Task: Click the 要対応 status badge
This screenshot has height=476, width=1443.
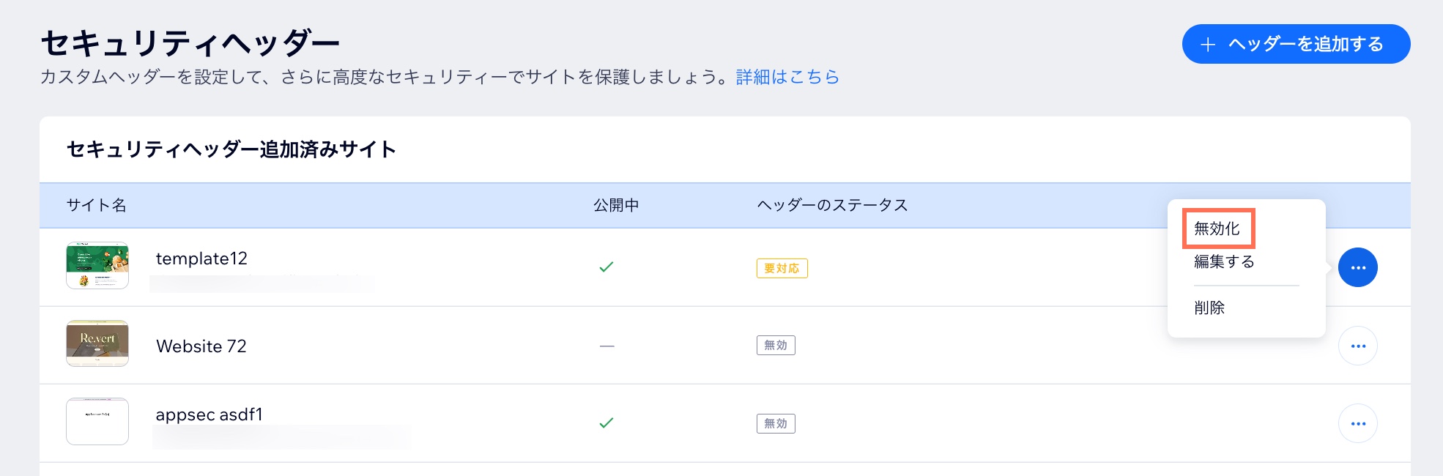Action: (782, 269)
